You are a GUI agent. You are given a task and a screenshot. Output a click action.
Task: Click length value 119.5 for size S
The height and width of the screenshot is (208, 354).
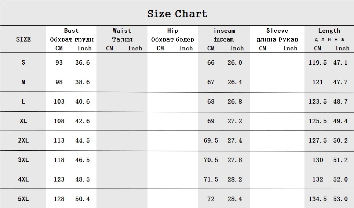(x=318, y=62)
